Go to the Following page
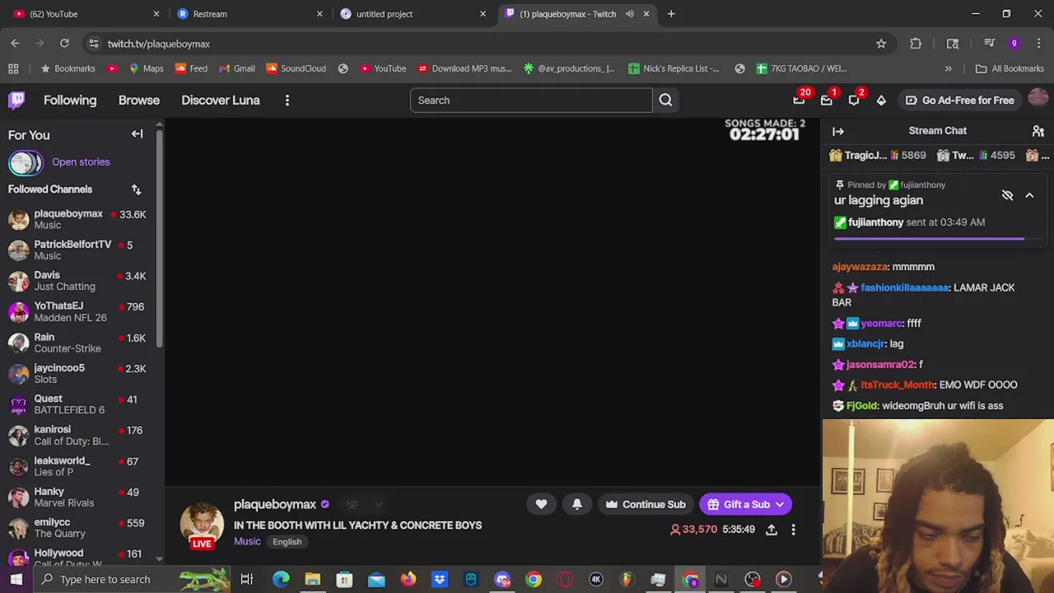 pyautogui.click(x=70, y=100)
